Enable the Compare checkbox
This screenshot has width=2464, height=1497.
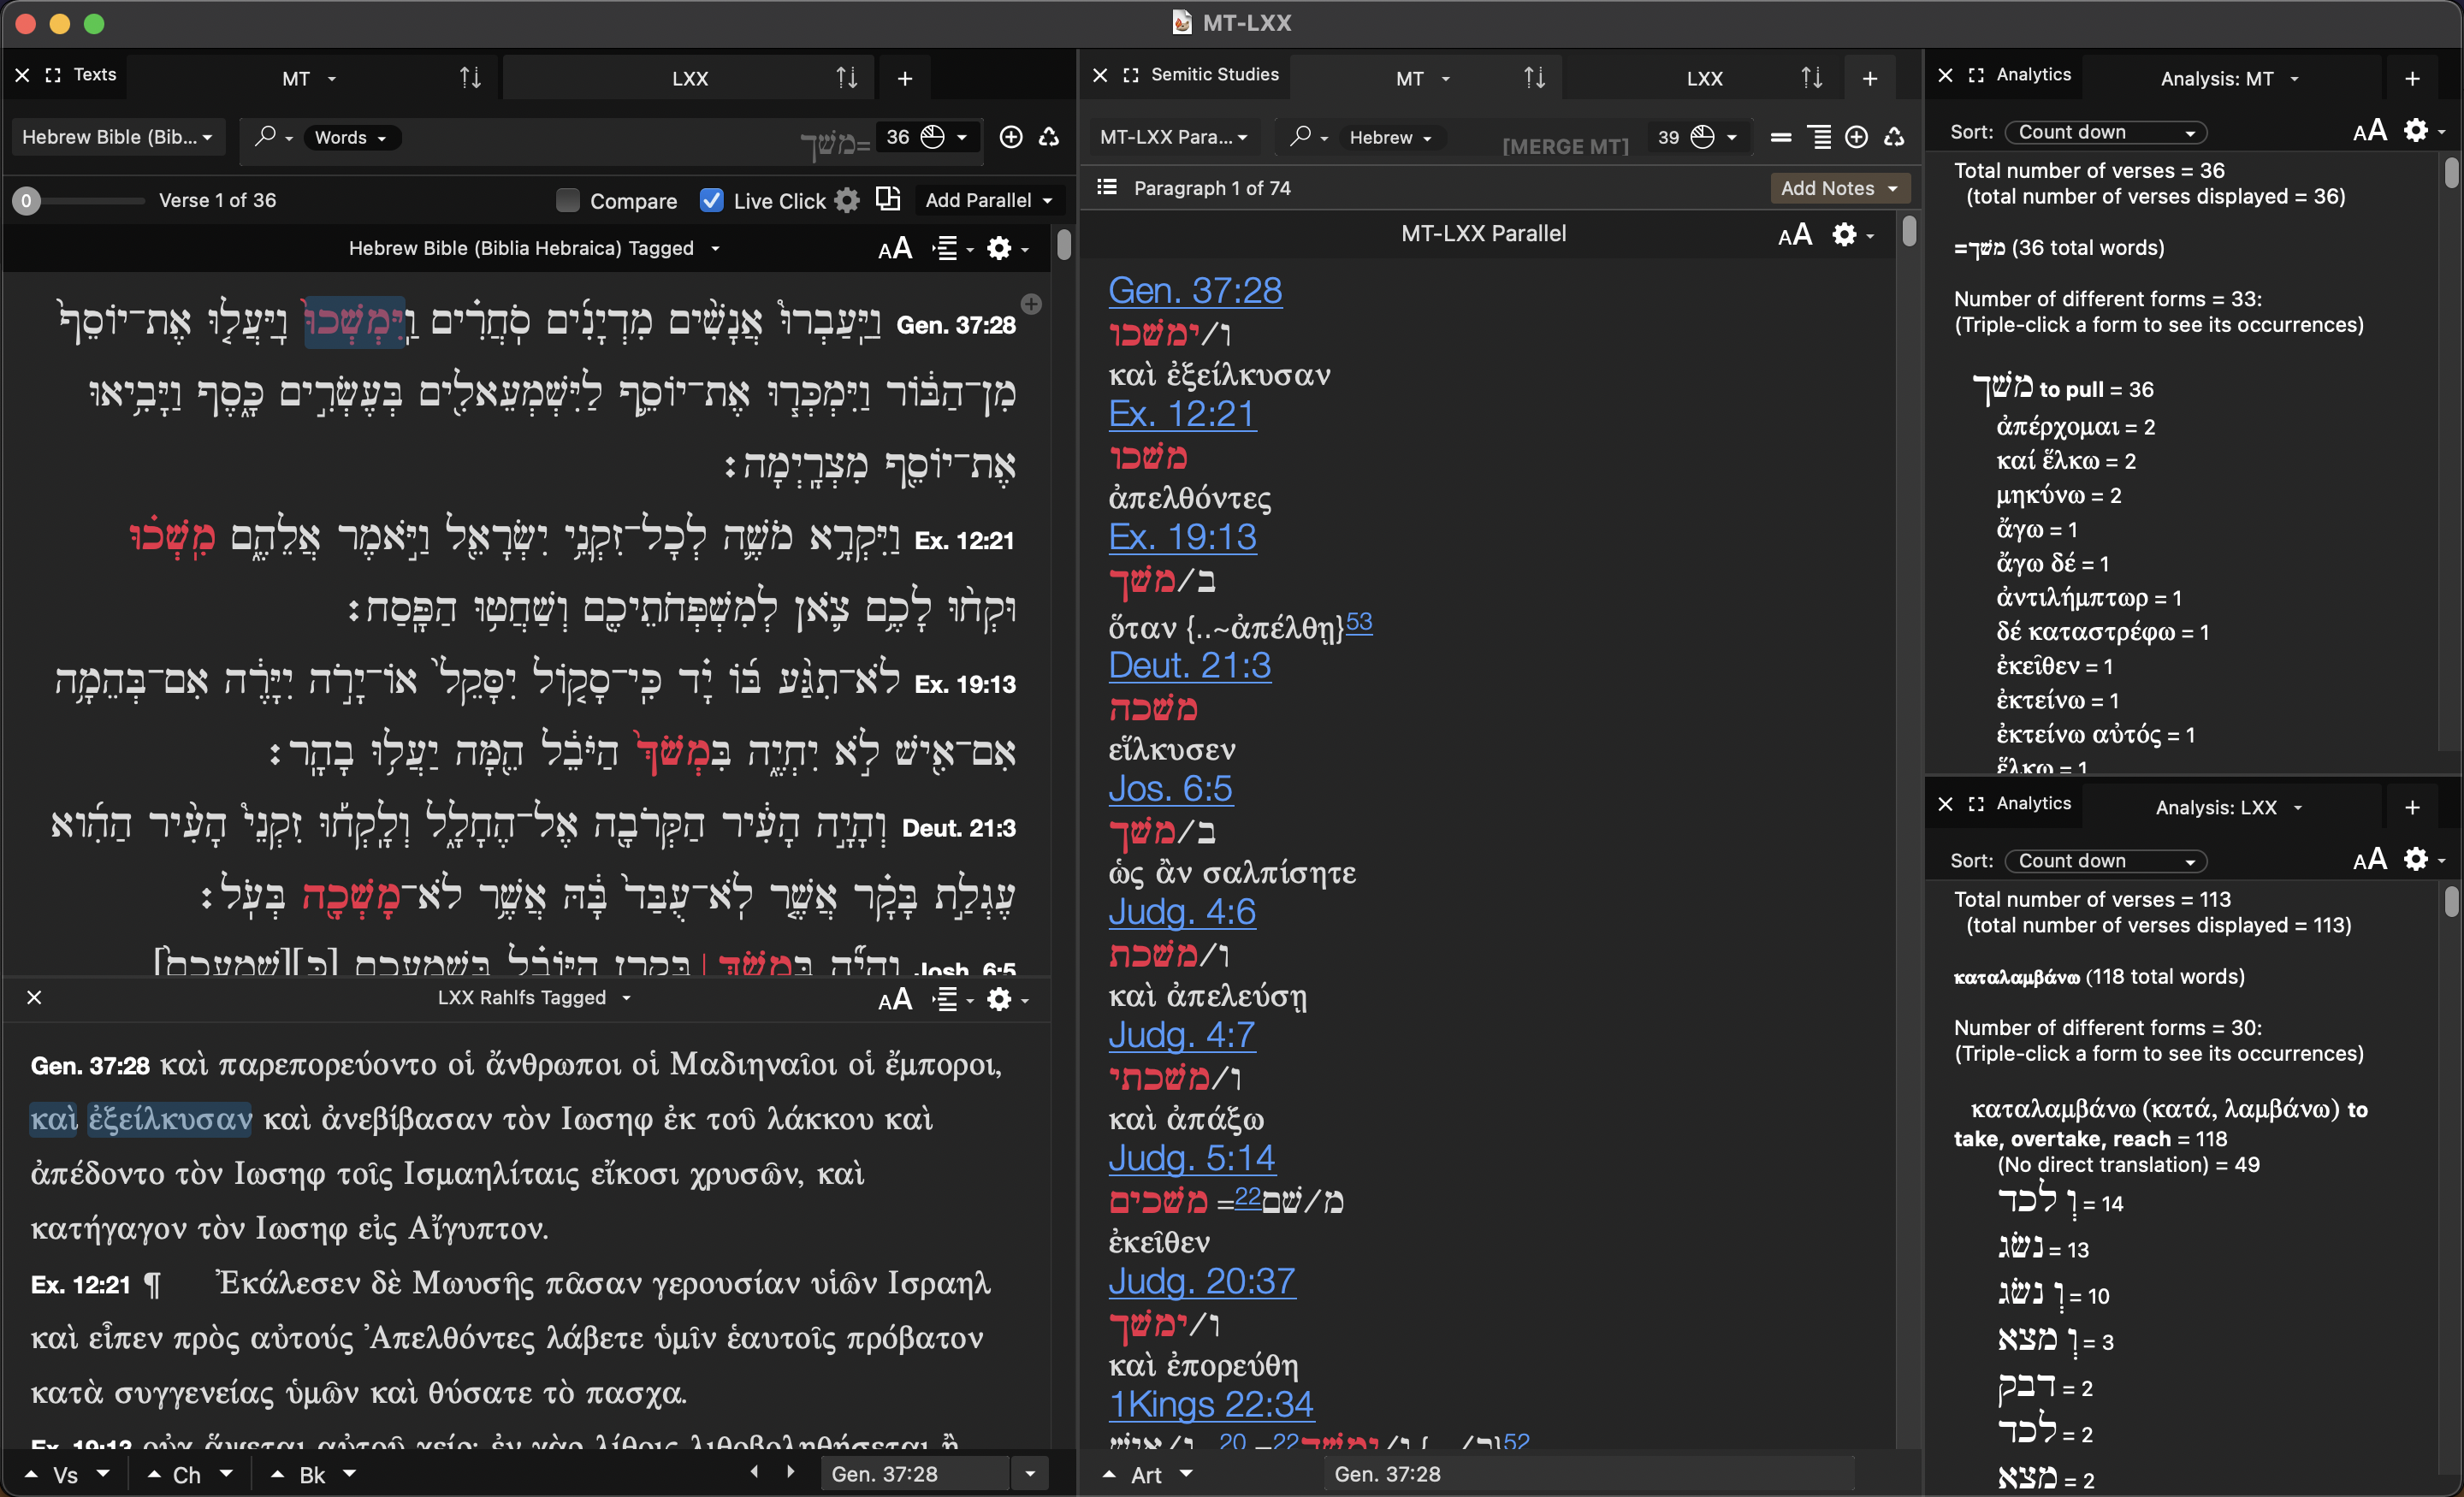coord(568,200)
